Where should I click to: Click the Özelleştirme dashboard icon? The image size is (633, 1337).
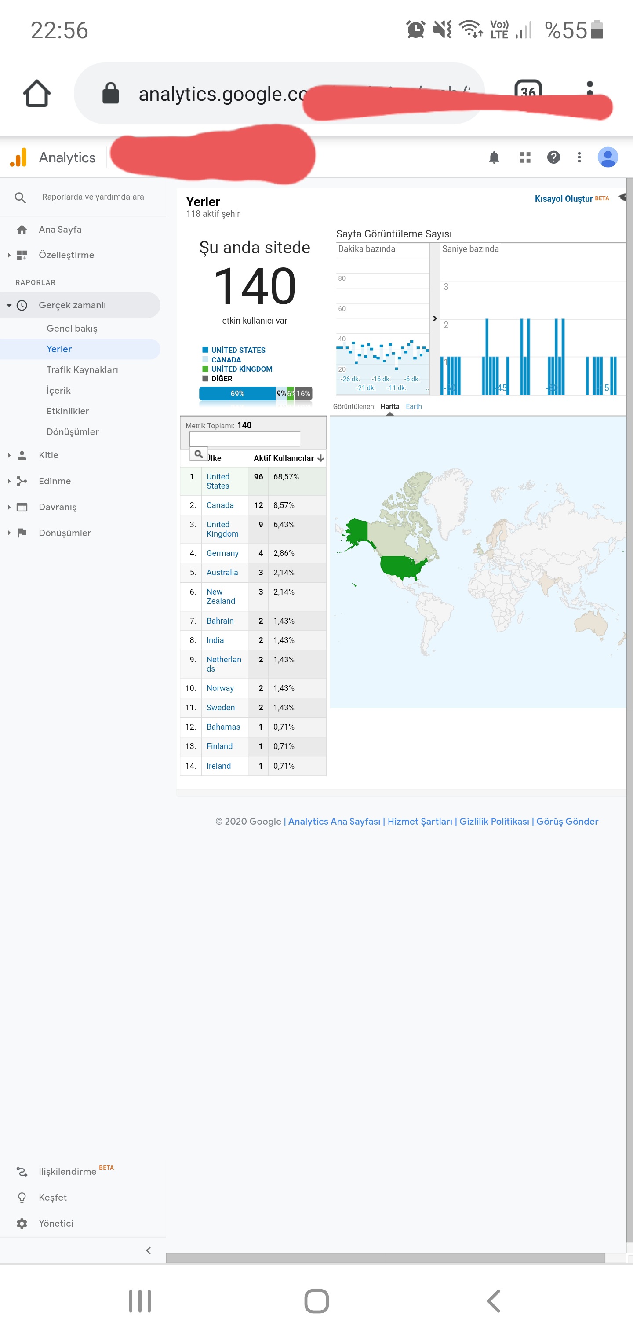pos(22,255)
